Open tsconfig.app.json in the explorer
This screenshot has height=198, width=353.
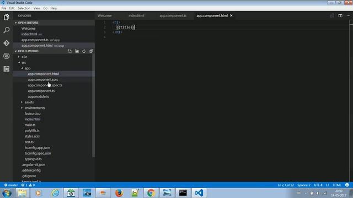37,147
